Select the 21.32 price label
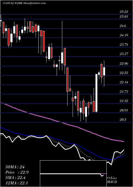133x187 pixels. pos(124,101)
